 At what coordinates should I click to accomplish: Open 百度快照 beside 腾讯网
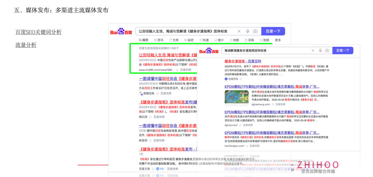click(159, 117)
